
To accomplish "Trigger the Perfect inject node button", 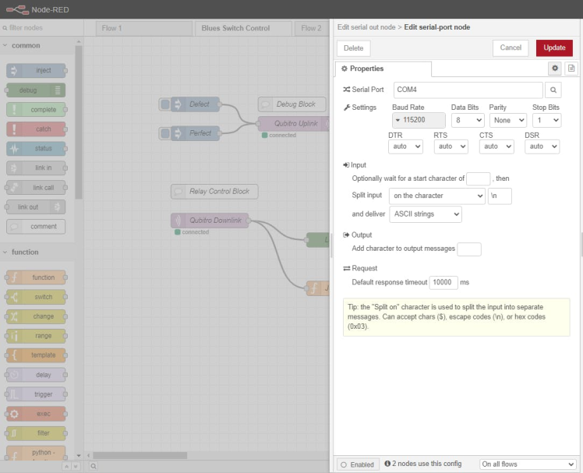I will point(164,133).
